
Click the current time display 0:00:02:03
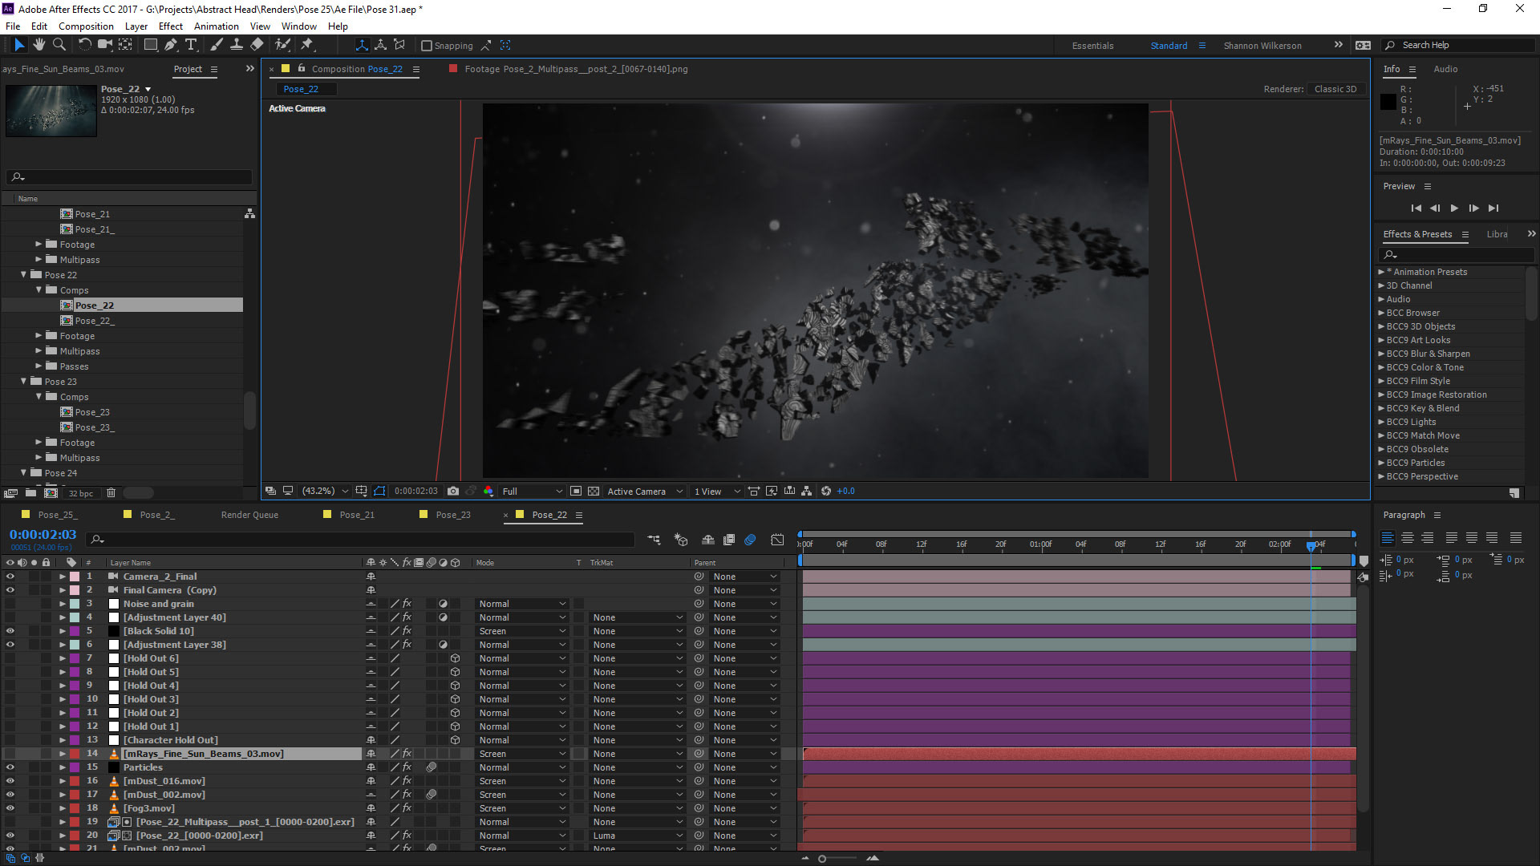(43, 534)
